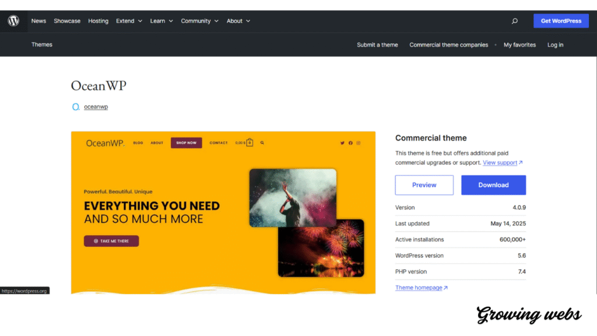This screenshot has width=597, height=336.
Task: Open the shopping cart in the OceanWP demo
Action: tap(249, 142)
